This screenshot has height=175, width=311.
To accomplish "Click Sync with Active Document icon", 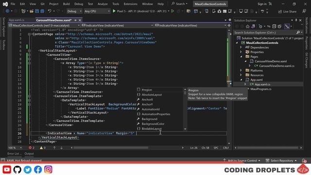I will click(269, 26).
